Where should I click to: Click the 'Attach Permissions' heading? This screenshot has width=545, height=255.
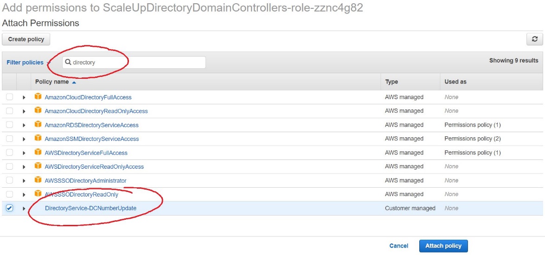pyautogui.click(x=41, y=23)
